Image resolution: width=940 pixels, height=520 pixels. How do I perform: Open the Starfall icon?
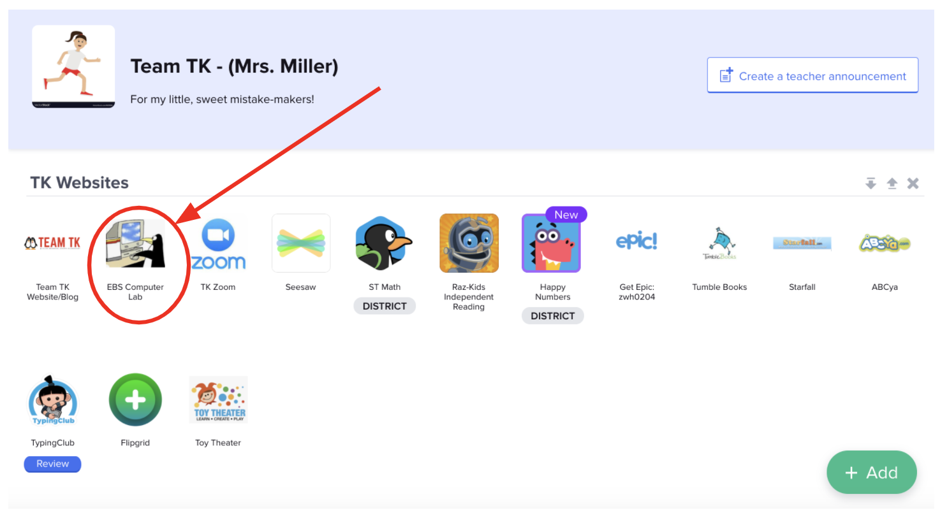(x=802, y=243)
